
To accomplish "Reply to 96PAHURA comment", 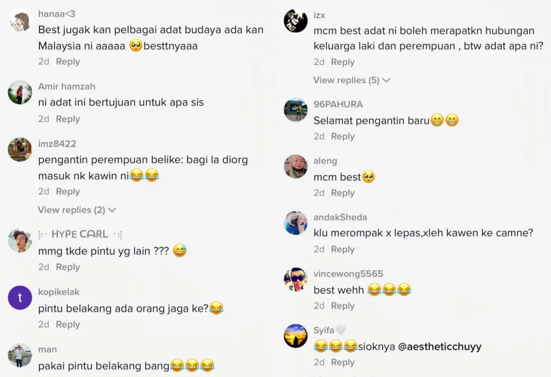I will pos(343,136).
